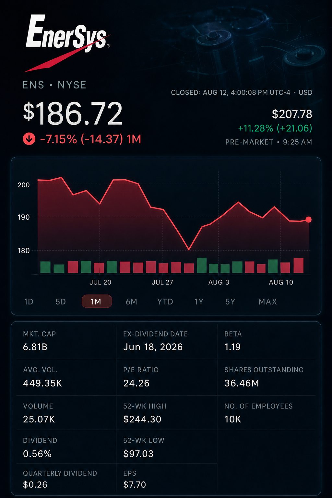The height and width of the screenshot is (498, 332).
Task: Click the 36.46M shares value
Action: coord(242,383)
